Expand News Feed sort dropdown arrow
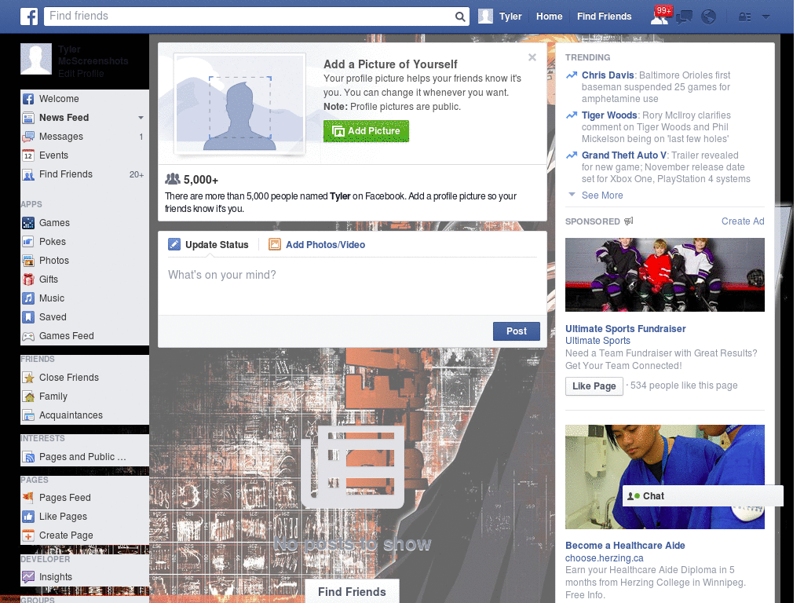The image size is (804, 603). point(141,118)
